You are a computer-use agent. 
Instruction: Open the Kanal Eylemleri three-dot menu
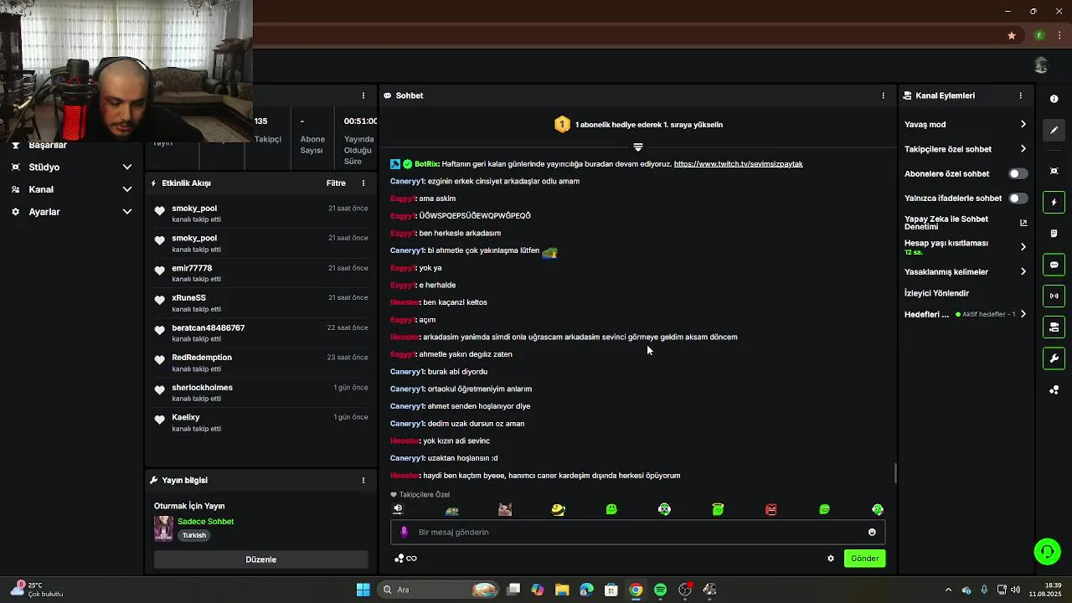pos(1020,95)
